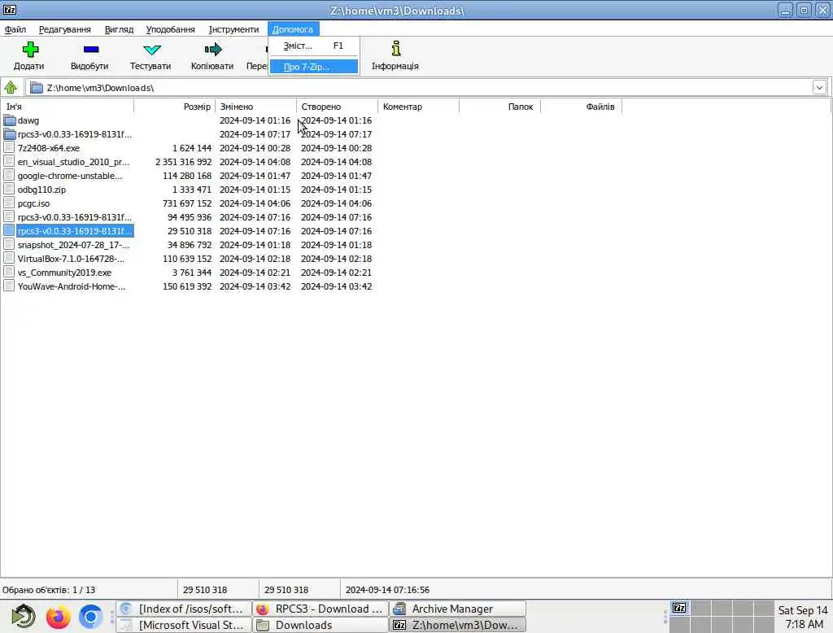
Task: Sort the list by the Створено column
Action: 337,107
